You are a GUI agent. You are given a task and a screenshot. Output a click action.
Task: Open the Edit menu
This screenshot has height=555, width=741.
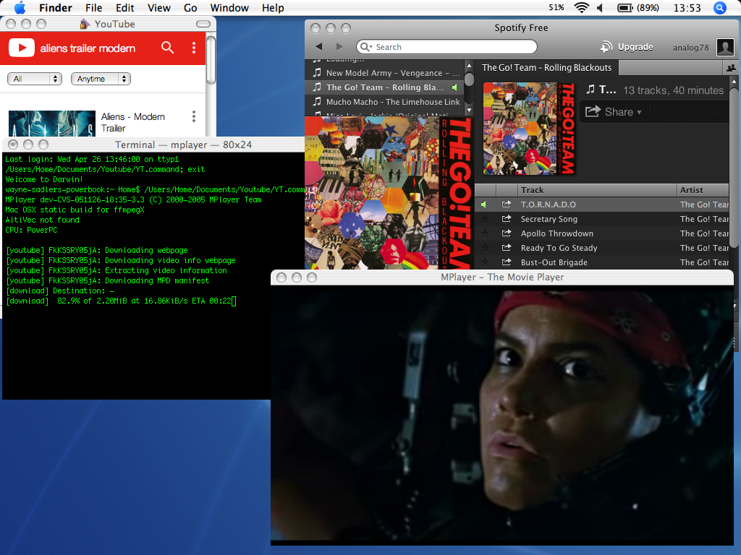124,7
